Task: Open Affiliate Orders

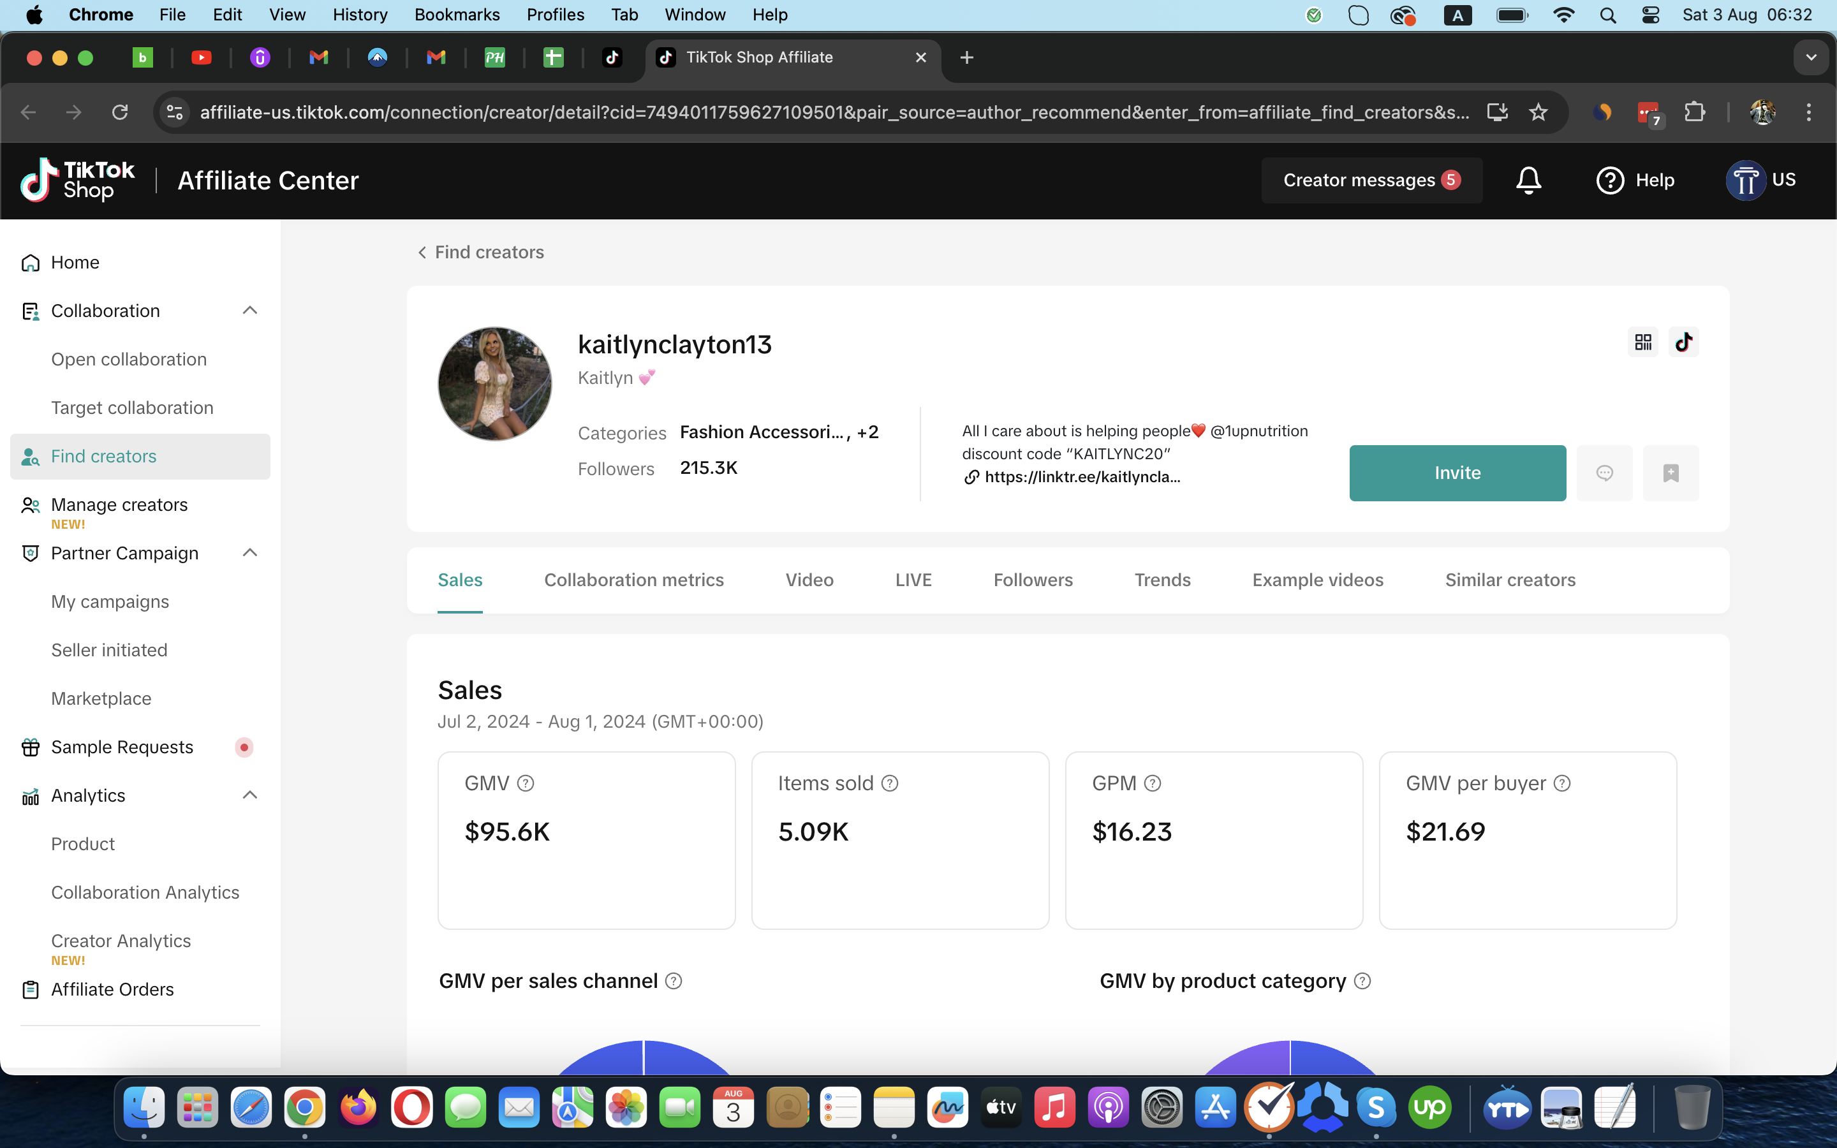Action: (x=112, y=989)
